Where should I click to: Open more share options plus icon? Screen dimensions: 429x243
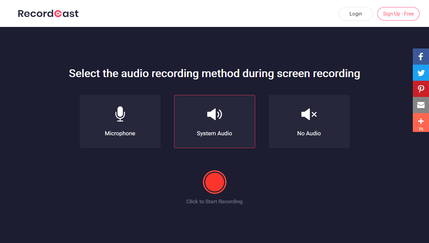(421, 121)
